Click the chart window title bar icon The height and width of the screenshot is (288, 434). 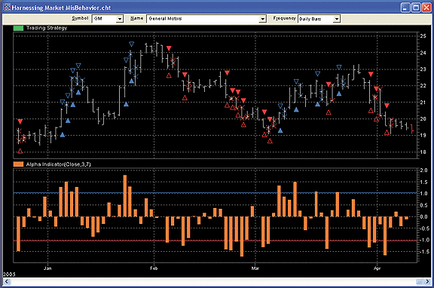pos(7,8)
